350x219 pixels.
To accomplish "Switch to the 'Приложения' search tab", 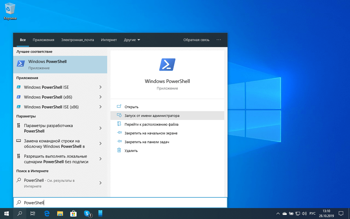I will point(43,40).
